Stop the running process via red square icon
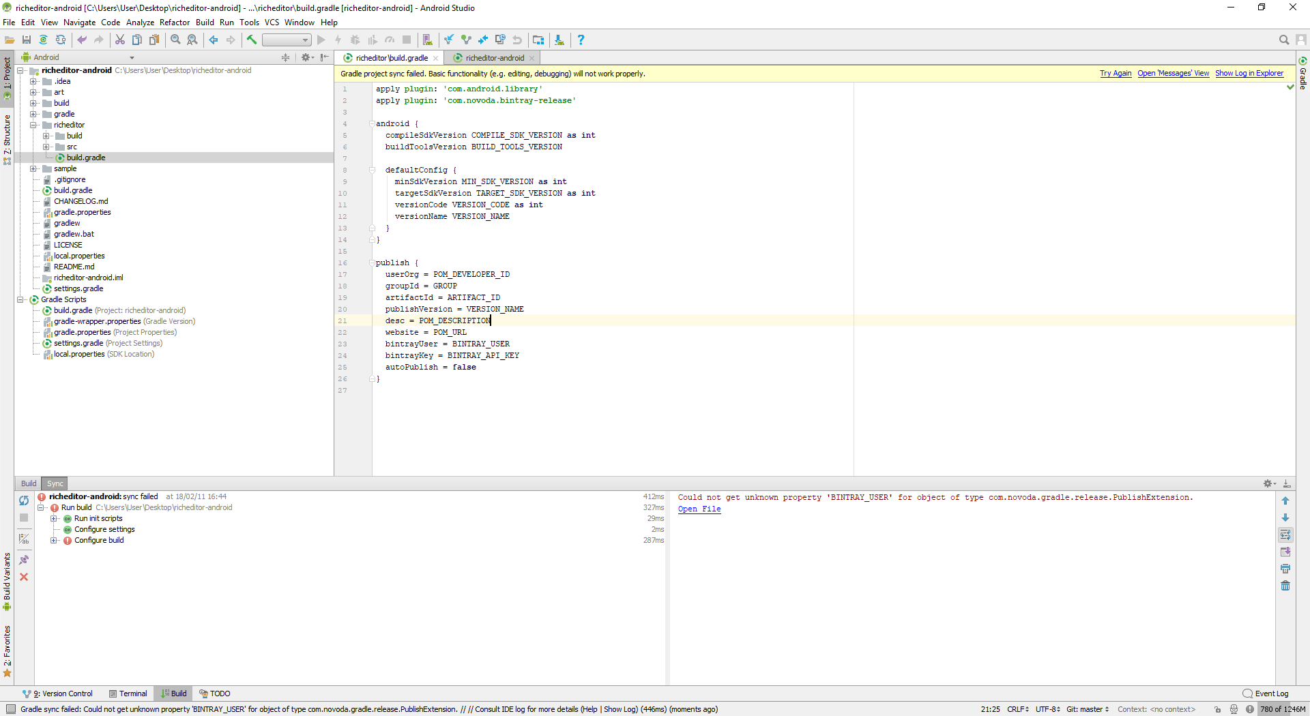Viewport: 1310px width, 716px height. pos(406,40)
